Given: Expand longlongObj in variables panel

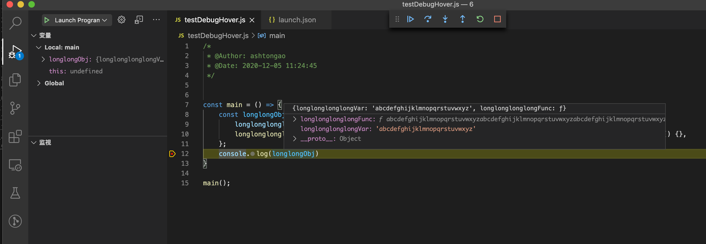Looking at the screenshot, I should click(x=43, y=59).
